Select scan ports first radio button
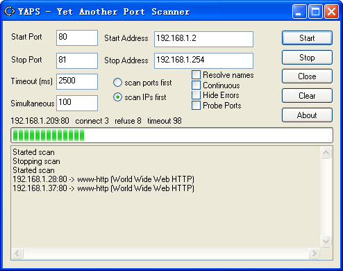343x271 pixels. click(x=117, y=83)
